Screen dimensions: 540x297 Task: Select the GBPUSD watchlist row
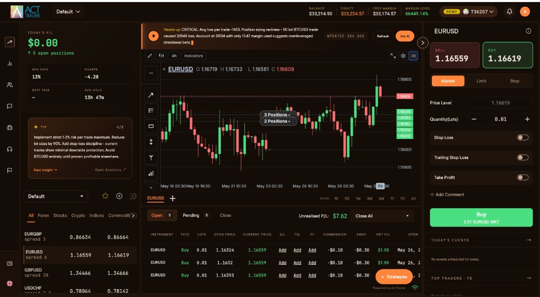click(80, 273)
